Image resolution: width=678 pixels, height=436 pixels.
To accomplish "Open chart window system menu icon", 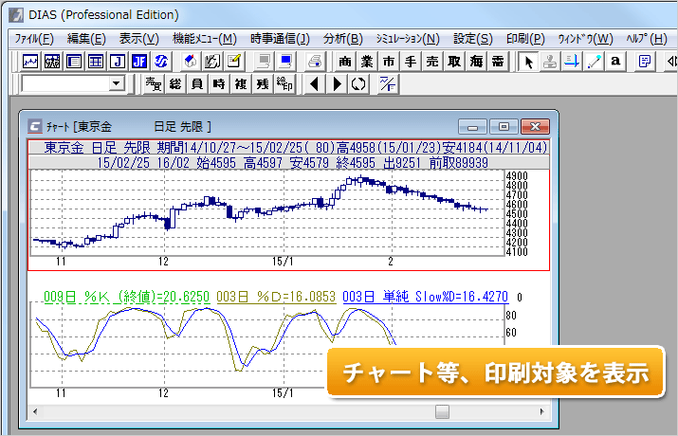I will coord(35,126).
